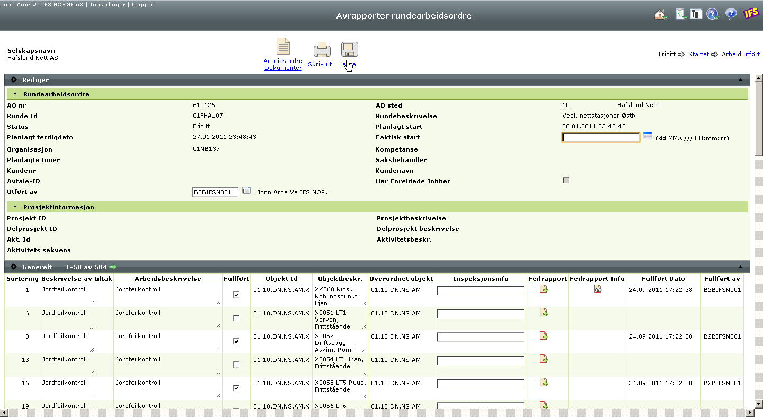
Task: Focus the Faktisk start date field
Action: pyautogui.click(x=601, y=137)
